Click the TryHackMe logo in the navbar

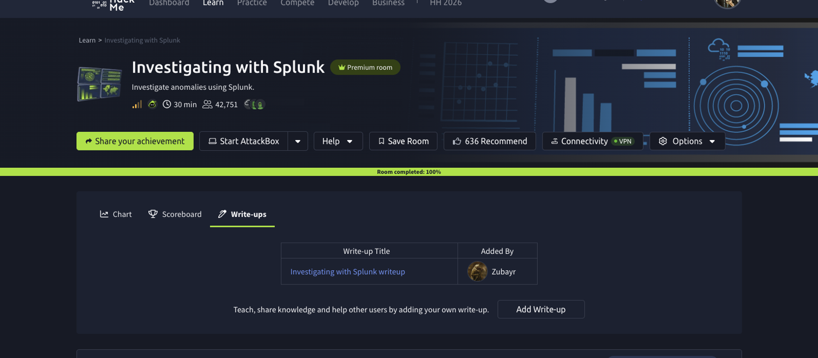(x=113, y=4)
